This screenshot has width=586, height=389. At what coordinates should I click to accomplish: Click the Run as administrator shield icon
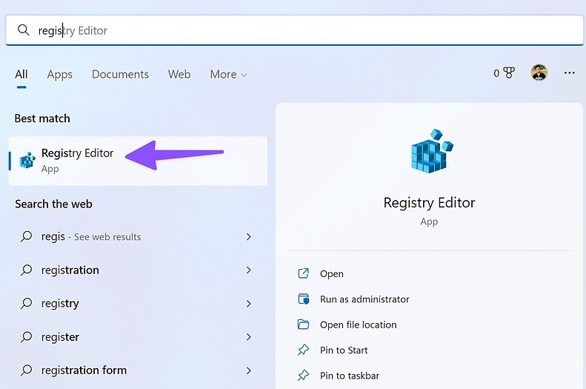(x=304, y=299)
